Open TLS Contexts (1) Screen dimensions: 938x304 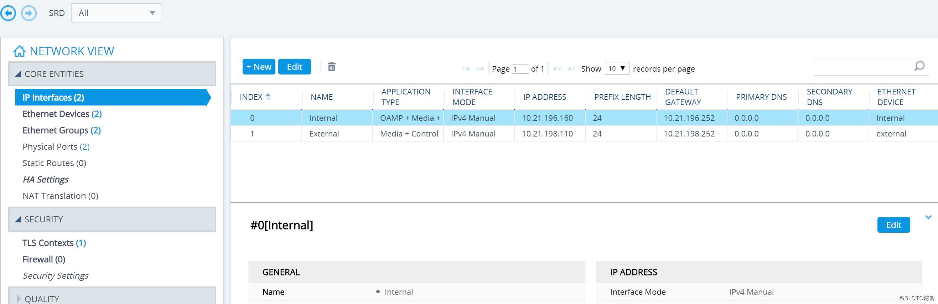[54, 243]
